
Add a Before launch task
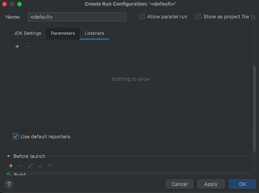point(11,166)
